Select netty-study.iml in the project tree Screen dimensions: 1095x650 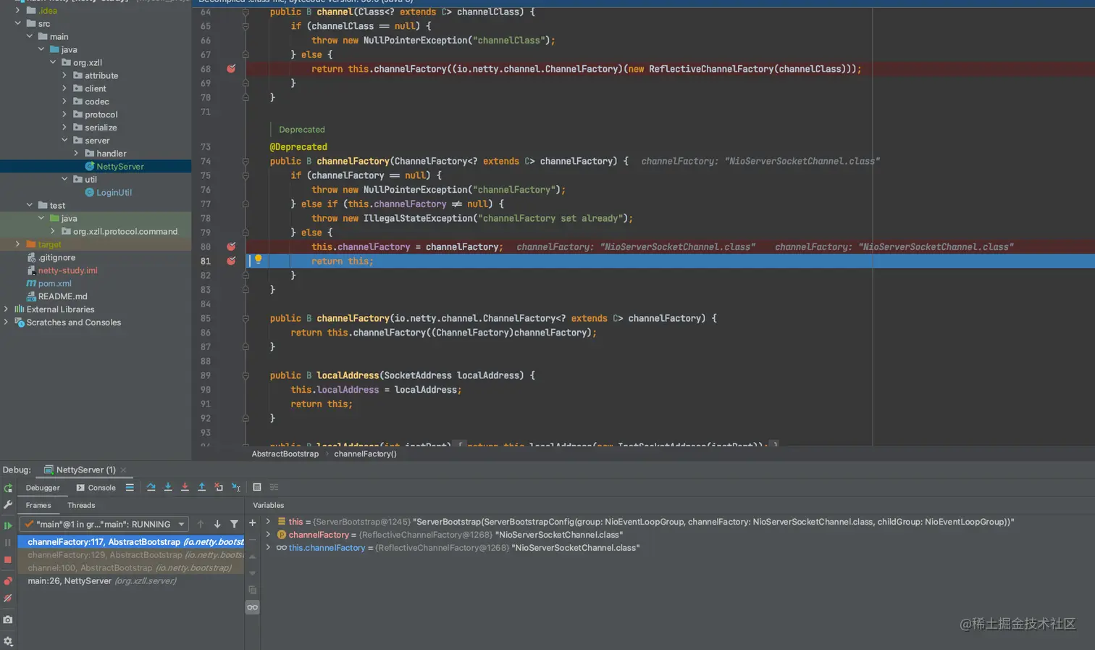[x=62, y=270]
